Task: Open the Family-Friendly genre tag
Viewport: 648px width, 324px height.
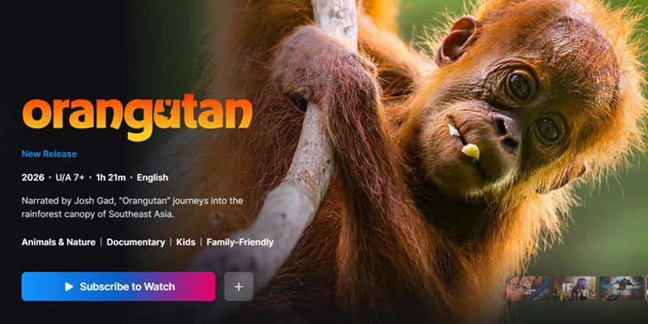Action: tap(240, 242)
